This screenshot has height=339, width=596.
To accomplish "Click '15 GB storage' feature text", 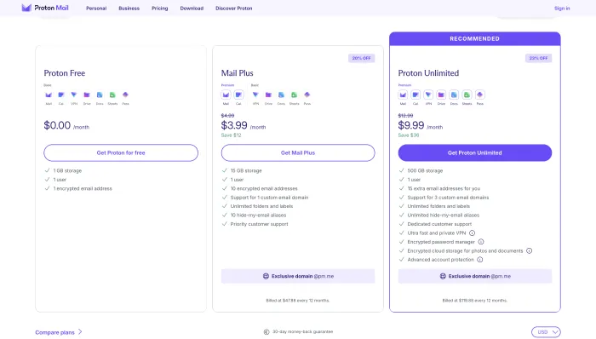I will point(246,170).
